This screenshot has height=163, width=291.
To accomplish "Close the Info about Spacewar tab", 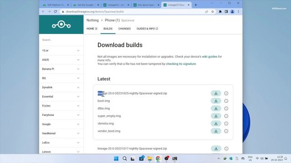I will pos(158,5).
